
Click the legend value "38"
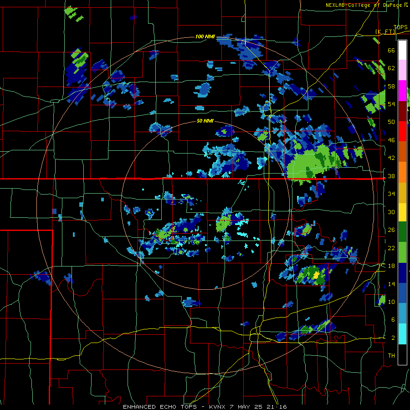tap(391, 176)
